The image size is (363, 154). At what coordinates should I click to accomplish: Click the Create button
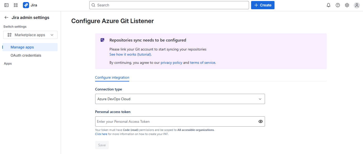(x=263, y=5)
